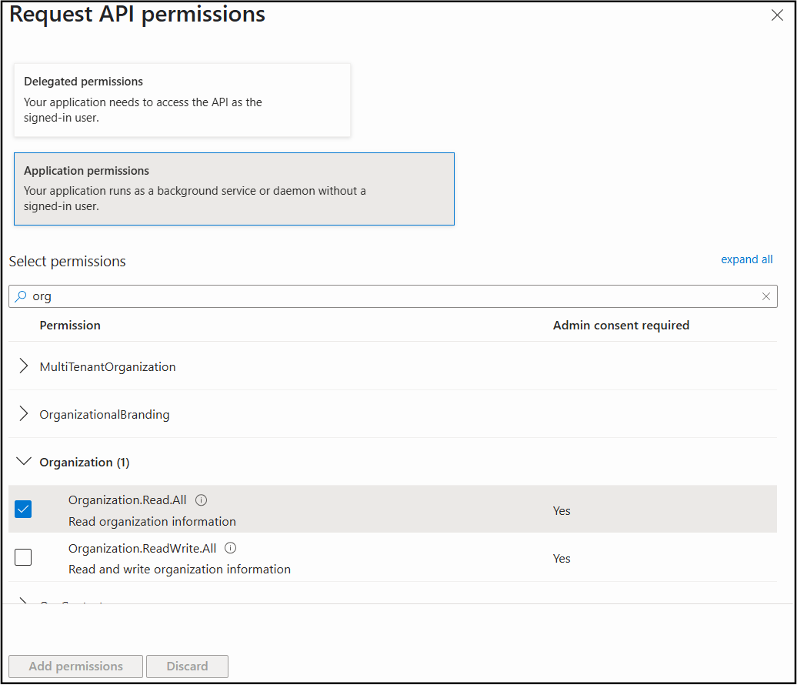Click the Select permissions heading
Viewport: 797px width, 685px height.
point(67,262)
